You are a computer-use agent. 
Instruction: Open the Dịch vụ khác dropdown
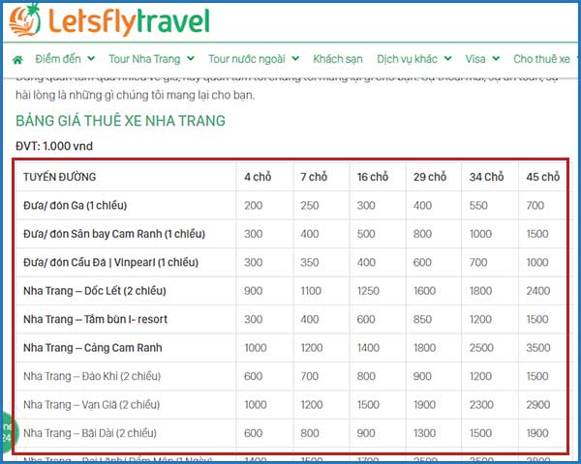point(414,59)
